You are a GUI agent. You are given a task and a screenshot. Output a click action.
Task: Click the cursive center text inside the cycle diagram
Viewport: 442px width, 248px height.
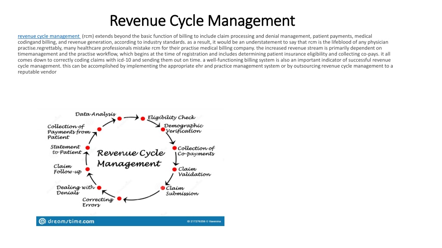point(131,158)
